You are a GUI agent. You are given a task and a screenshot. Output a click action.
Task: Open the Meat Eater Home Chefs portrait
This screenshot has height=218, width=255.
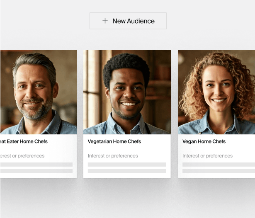pos(39,92)
